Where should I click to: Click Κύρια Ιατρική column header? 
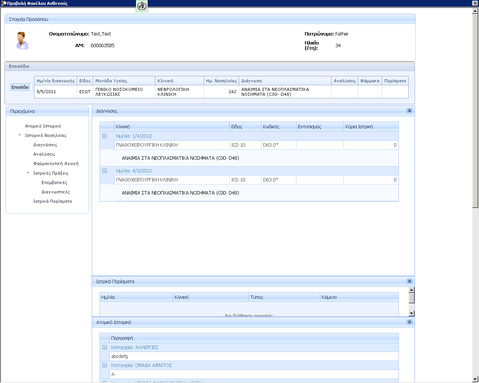371,127
